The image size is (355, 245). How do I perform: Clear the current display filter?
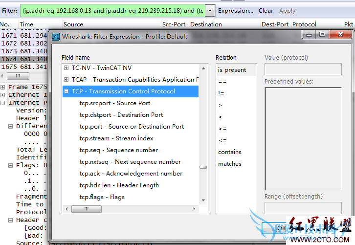(266, 11)
